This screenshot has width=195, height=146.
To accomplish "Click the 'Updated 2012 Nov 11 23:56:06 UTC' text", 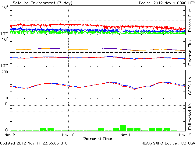I will point(34,143).
